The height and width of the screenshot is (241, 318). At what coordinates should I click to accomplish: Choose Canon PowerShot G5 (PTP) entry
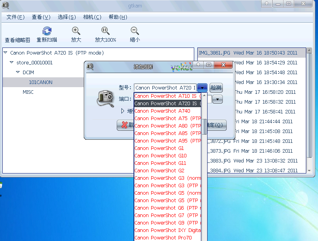click(x=168, y=200)
